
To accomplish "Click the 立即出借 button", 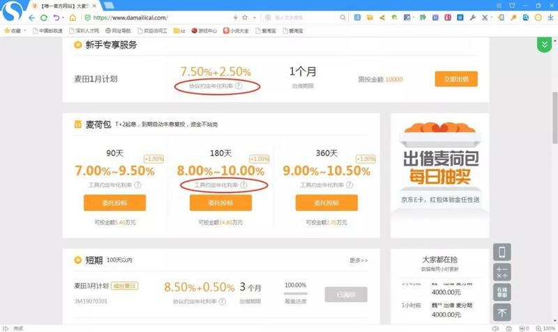I will (x=456, y=79).
